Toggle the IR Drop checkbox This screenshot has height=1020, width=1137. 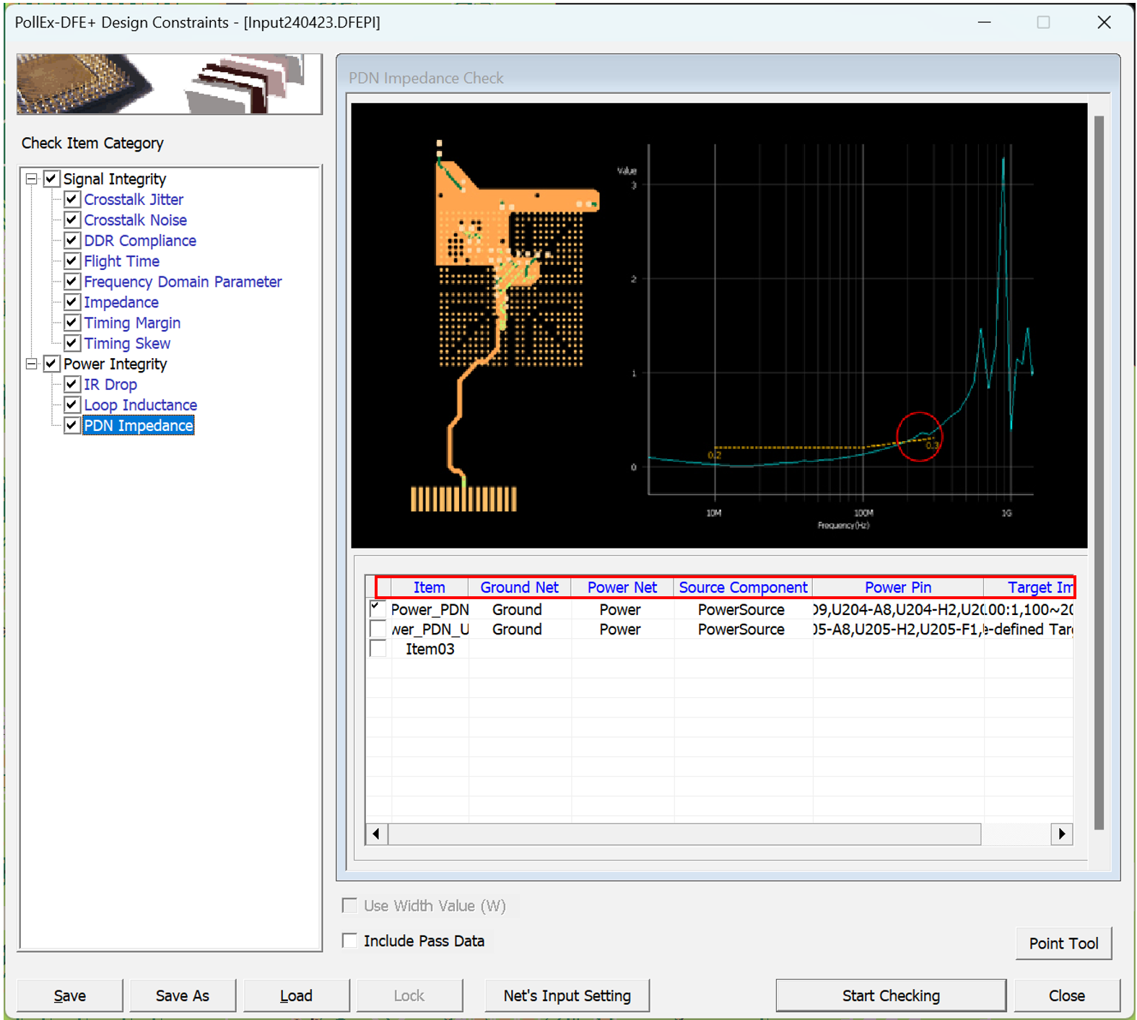point(71,384)
